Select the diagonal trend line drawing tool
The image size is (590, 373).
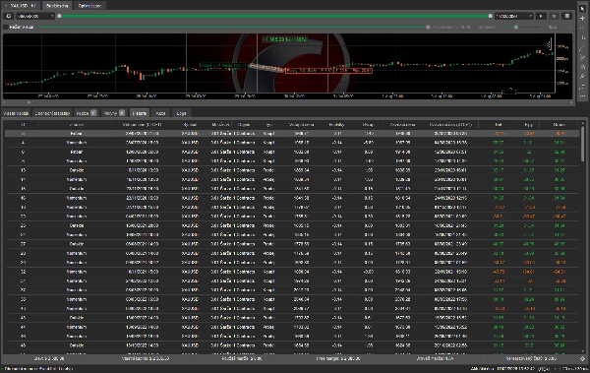(582, 47)
